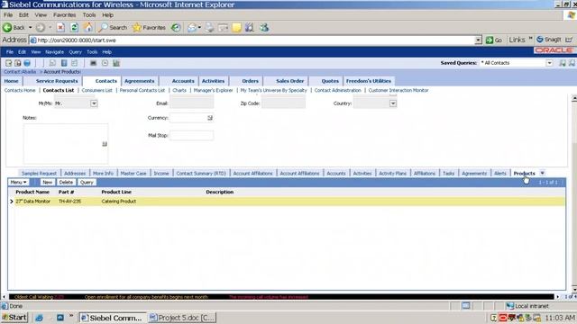
Task: Open the Country dropdown arrow
Action: [393, 103]
